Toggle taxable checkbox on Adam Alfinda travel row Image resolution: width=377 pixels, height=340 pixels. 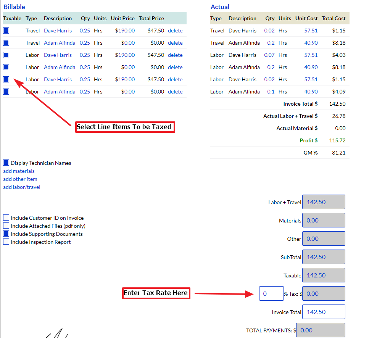click(x=6, y=43)
